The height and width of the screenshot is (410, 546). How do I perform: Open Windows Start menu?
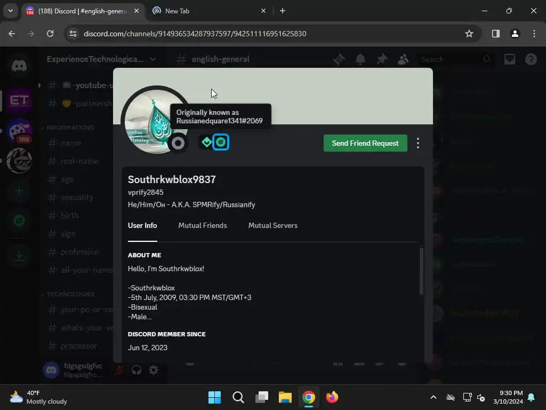214,397
